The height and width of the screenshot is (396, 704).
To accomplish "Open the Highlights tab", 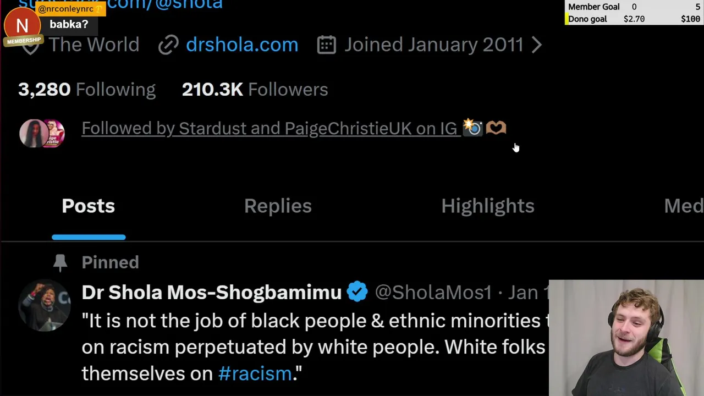I will click(487, 206).
